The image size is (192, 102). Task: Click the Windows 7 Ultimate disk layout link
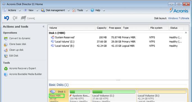pos(179,18)
